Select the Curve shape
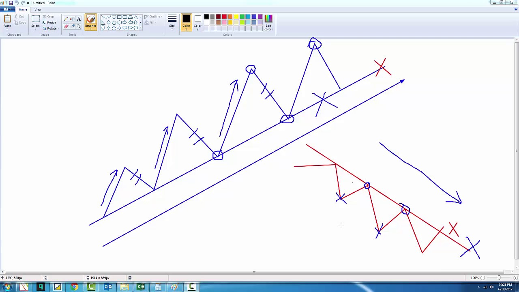The image size is (519, 292). coord(108,17)
